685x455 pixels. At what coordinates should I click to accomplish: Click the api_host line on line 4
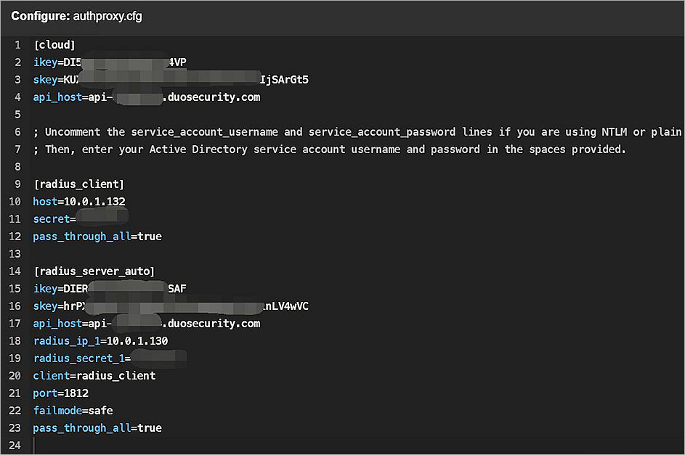coord(146,97)
